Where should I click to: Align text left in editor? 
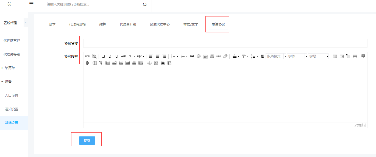click(151, 56)
